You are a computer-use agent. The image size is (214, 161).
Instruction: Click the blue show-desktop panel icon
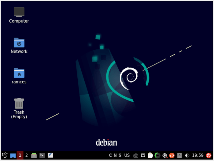pos(13,156)
